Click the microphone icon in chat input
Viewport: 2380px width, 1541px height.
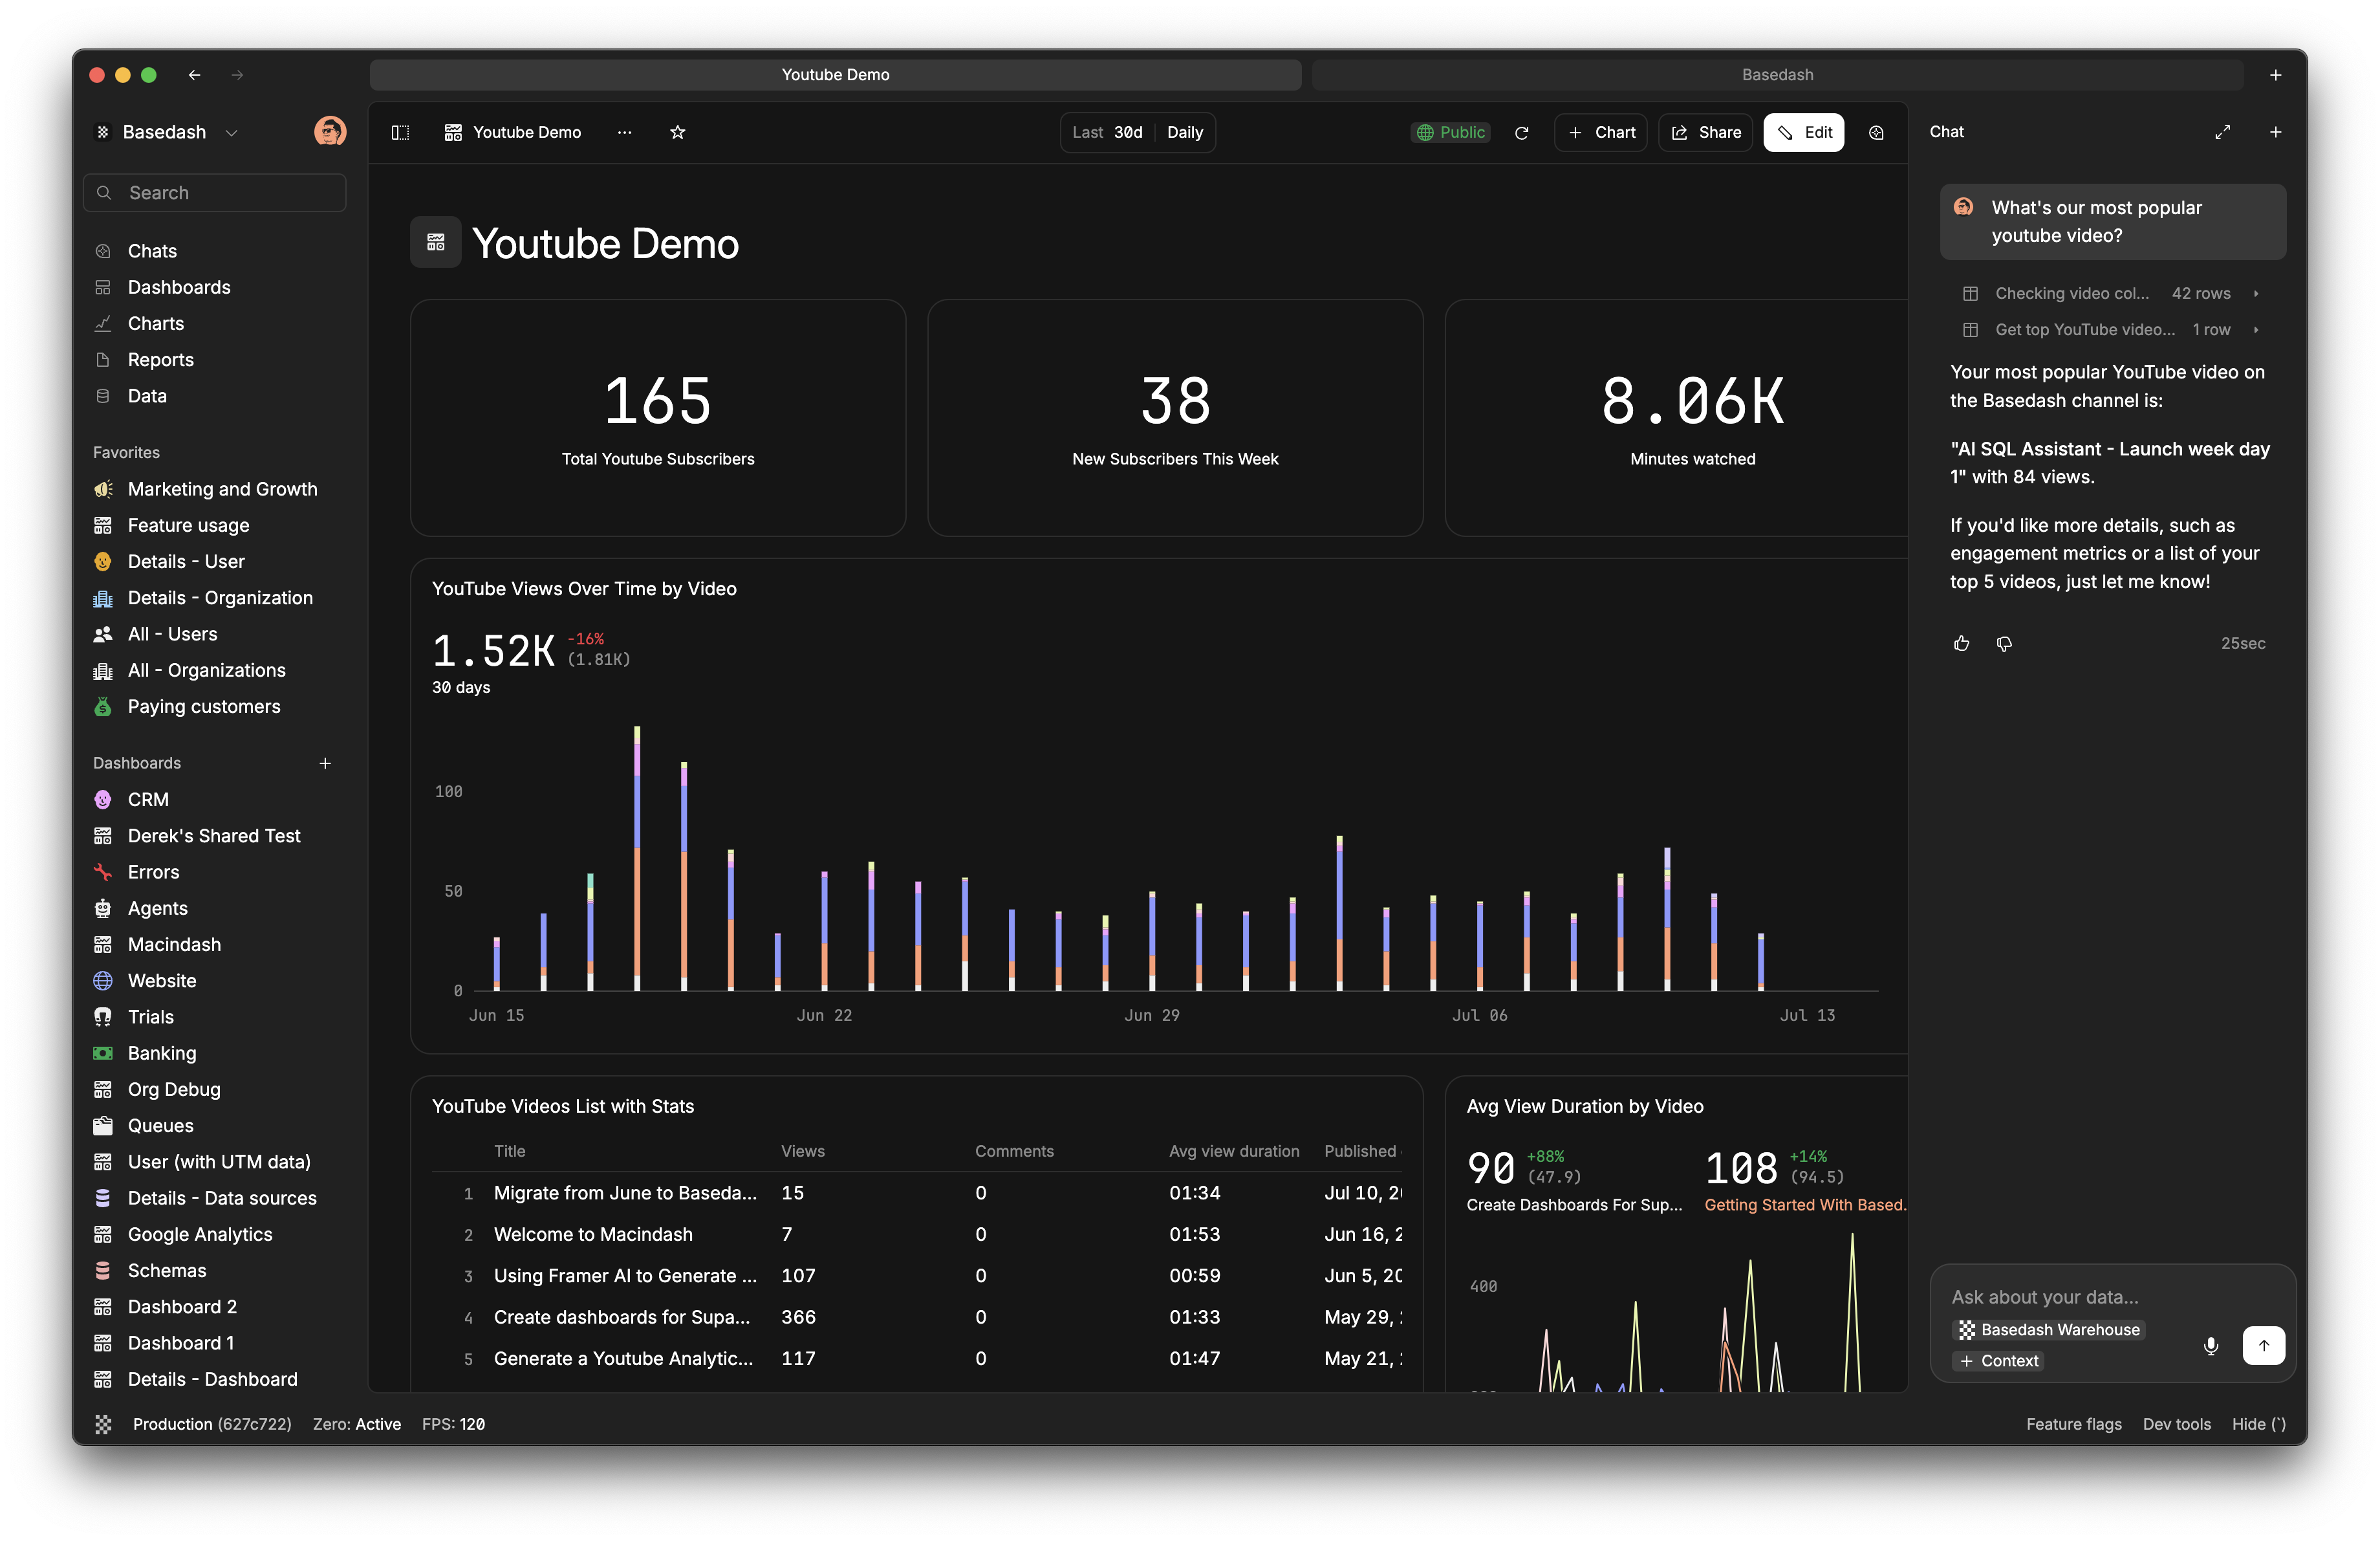click(2211, 1345)
